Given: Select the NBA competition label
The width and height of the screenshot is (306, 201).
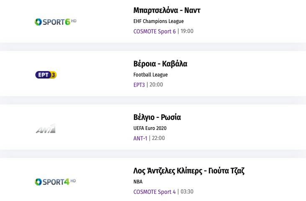Looking at the screenshot, I should pyautogui.click(x=138, y=182).
